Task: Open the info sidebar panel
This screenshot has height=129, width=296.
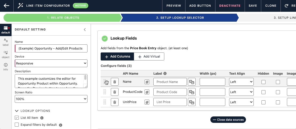Action: (6, 67)
